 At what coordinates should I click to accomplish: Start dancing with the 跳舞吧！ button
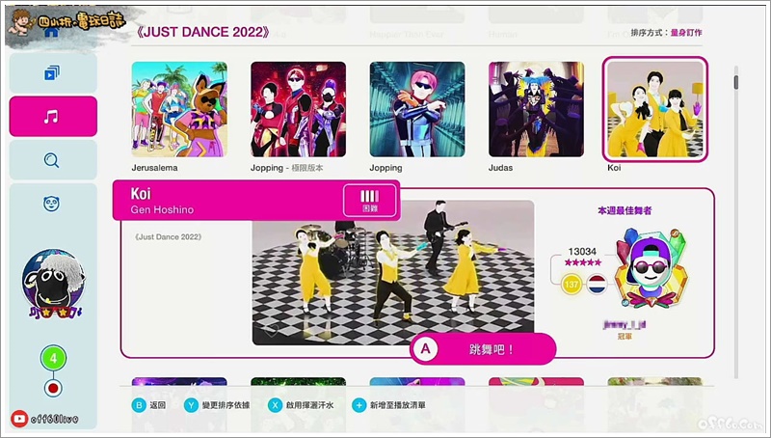click(x=483, y=349)
